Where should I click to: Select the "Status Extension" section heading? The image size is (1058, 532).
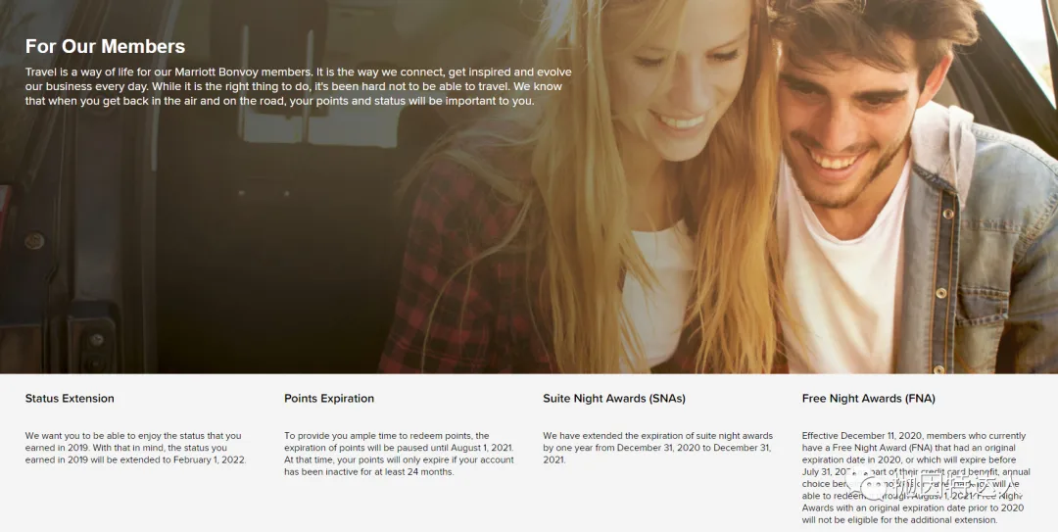[70, 399]
